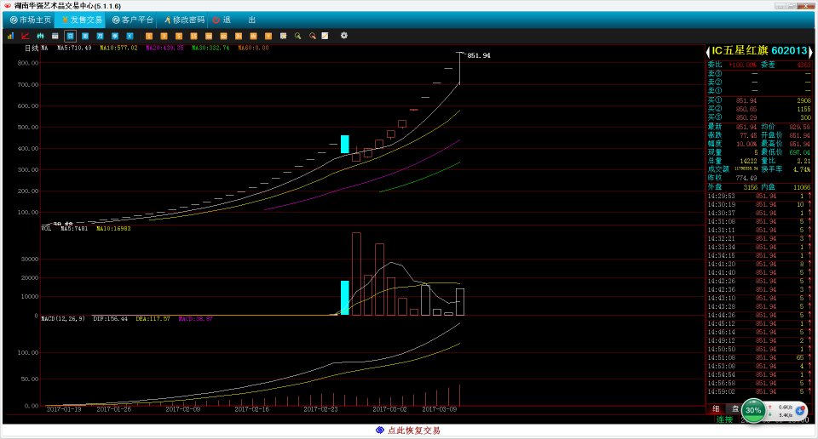Select the orange 15-minute period icon
Screen dimensions: 818x439
point(193,36)
